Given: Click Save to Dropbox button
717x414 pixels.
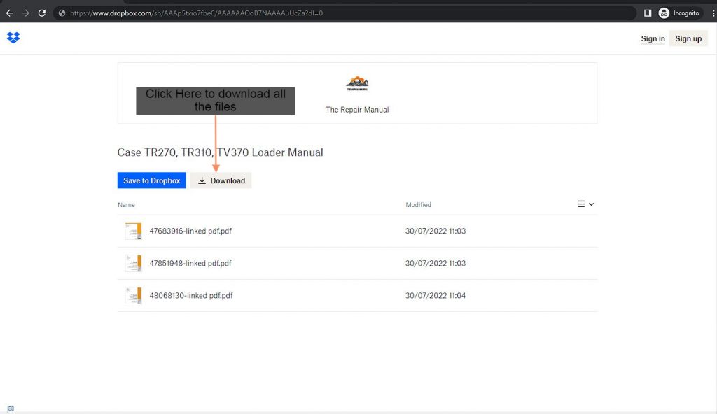Looking at the screenshot, I should [x=151, y=180].
